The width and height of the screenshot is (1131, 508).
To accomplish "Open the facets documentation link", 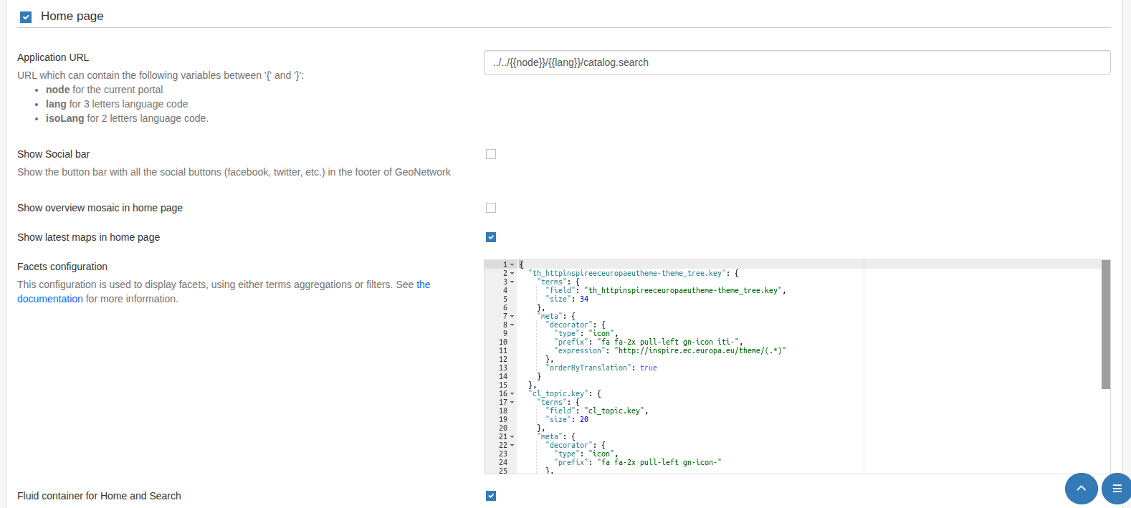I will [x=49, y=299].
